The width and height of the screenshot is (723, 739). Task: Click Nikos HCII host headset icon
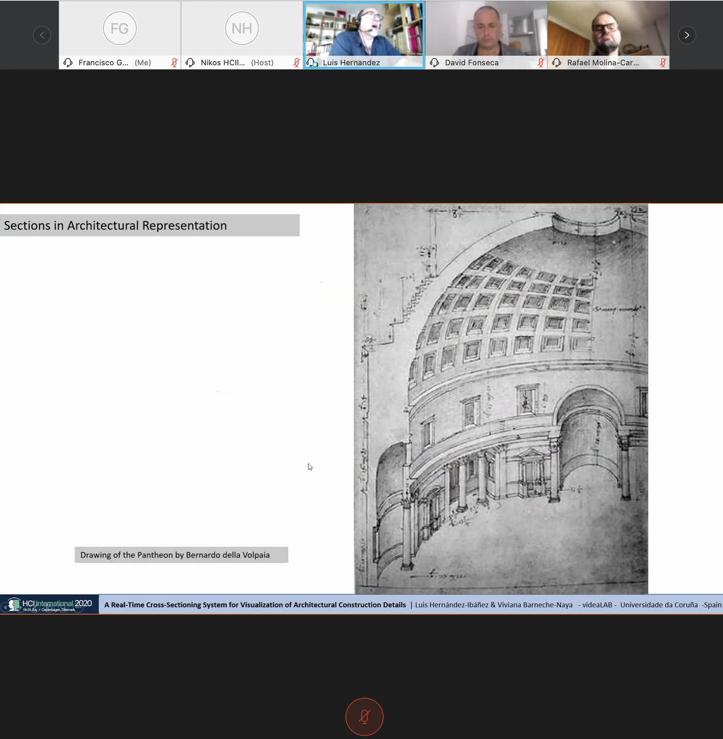pyautogui.click(x=190, y=62)
